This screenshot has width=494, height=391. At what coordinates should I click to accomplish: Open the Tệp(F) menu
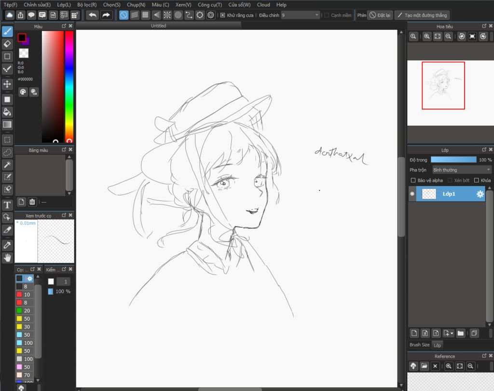[11, 5]
